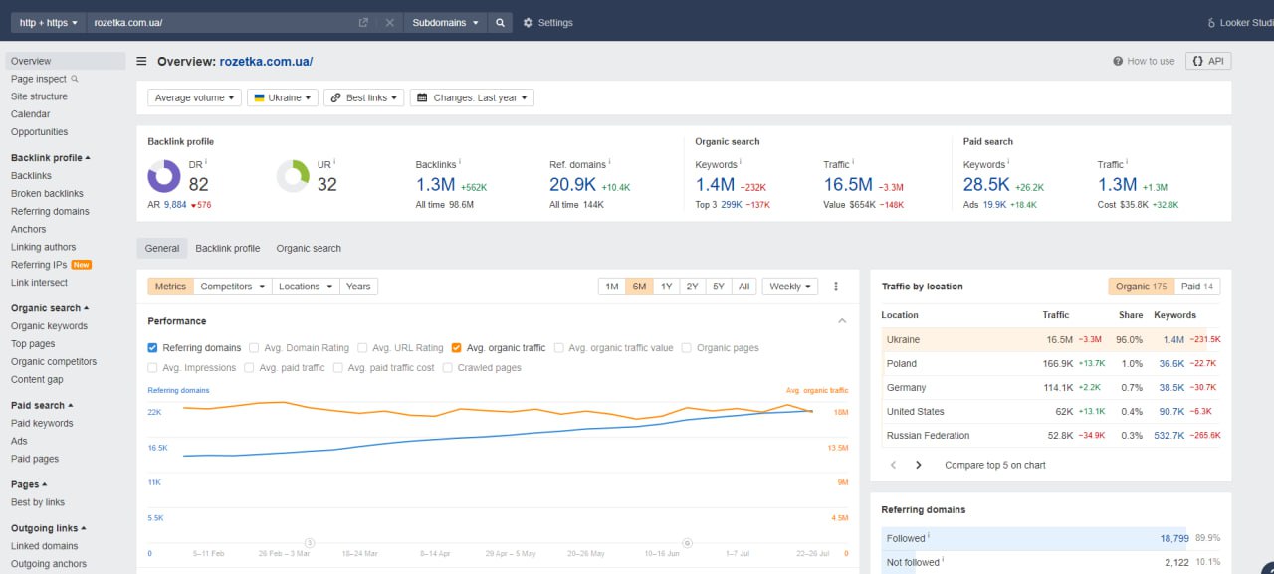
Task: Click Compare top 5 on chart
Action: 994,464
